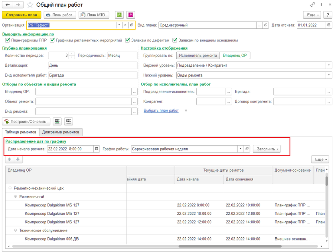
Task: Toggle План-графикам ППР checkbox
Action: (x=8, y=40)
